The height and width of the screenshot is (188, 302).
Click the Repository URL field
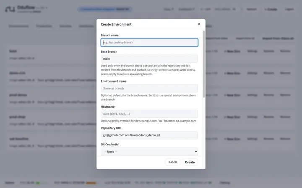click(149, 135)
